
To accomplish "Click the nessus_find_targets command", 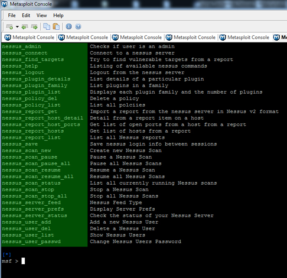I will click(33, 59).
